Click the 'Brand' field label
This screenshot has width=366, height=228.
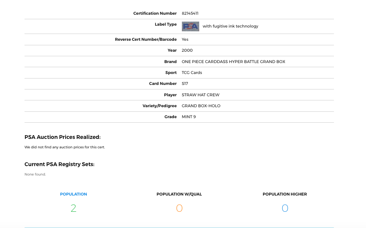[x=171, y=62]
